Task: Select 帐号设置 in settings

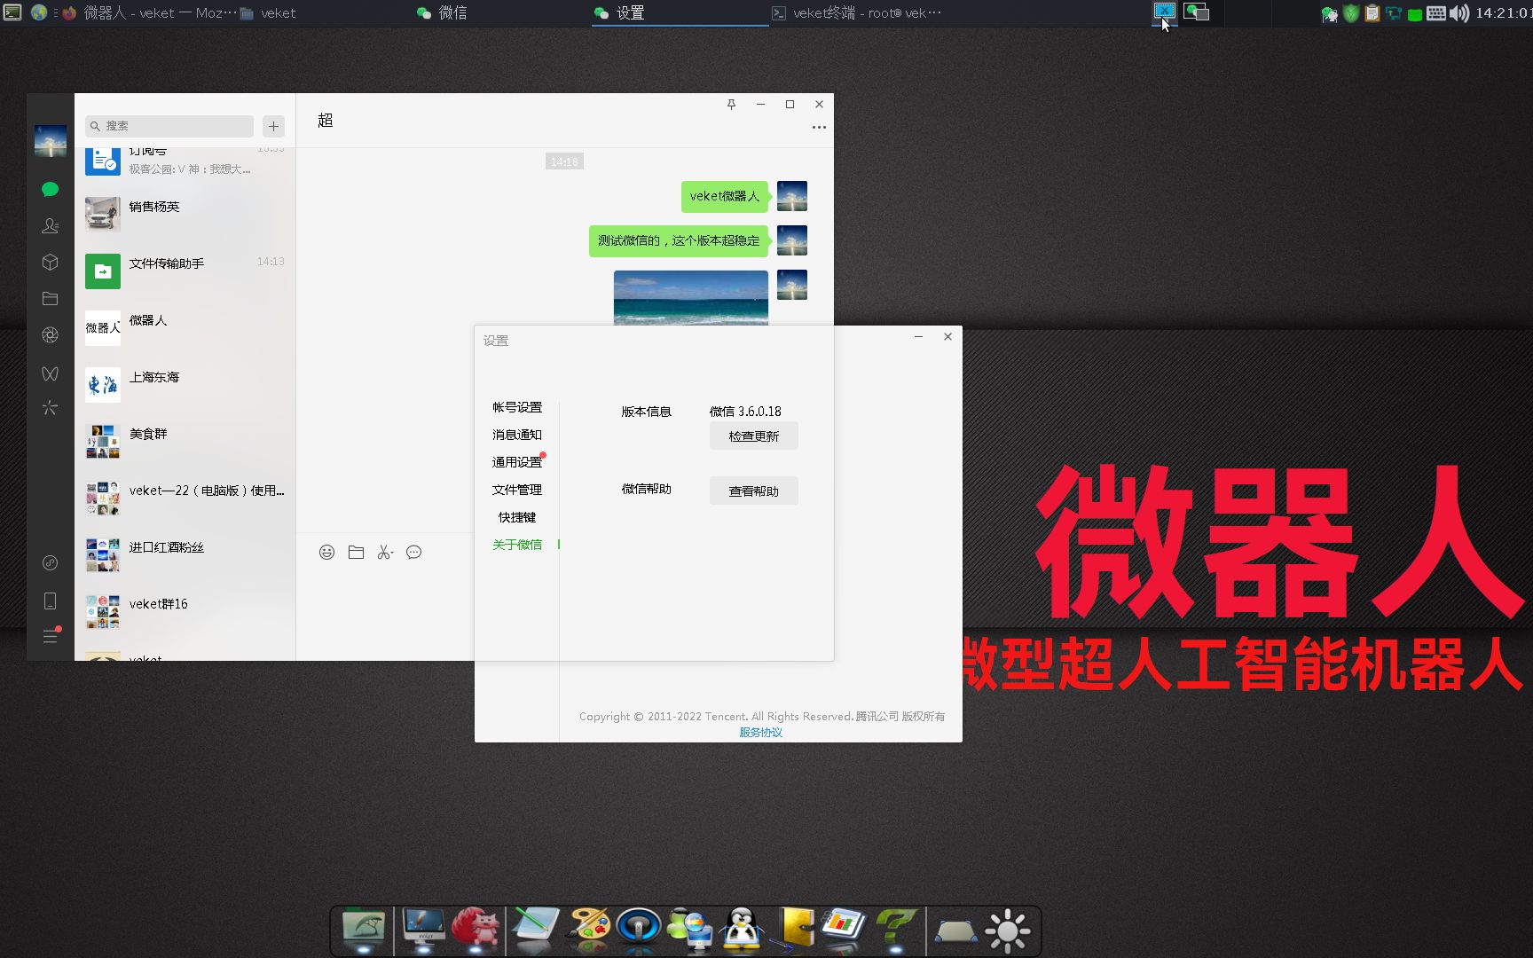Action: tap(517, 407)
